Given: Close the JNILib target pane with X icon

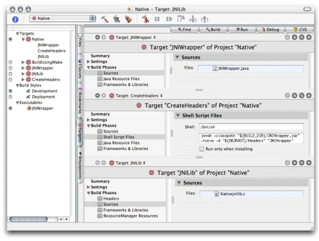Looking at the screenshot, I should tap(309, 163).
